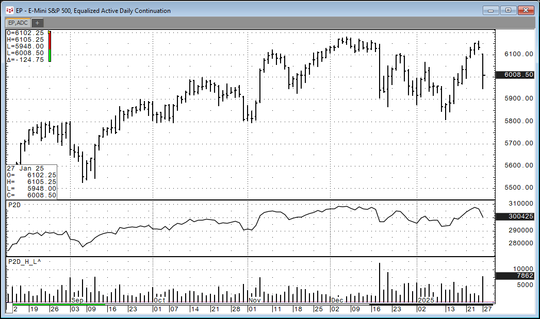This screenshot has height=319, width=540.
Task: Minimize the chart window
Action: coord(490,10)
